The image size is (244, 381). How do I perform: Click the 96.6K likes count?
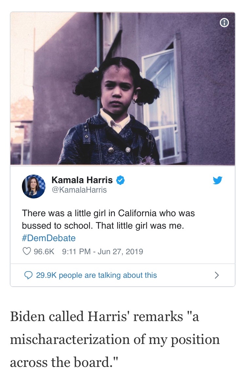point(44,252)
